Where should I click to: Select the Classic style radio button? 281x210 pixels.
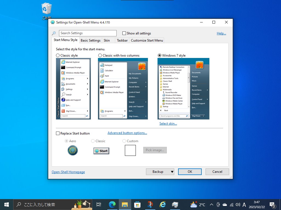pos(58,55)
